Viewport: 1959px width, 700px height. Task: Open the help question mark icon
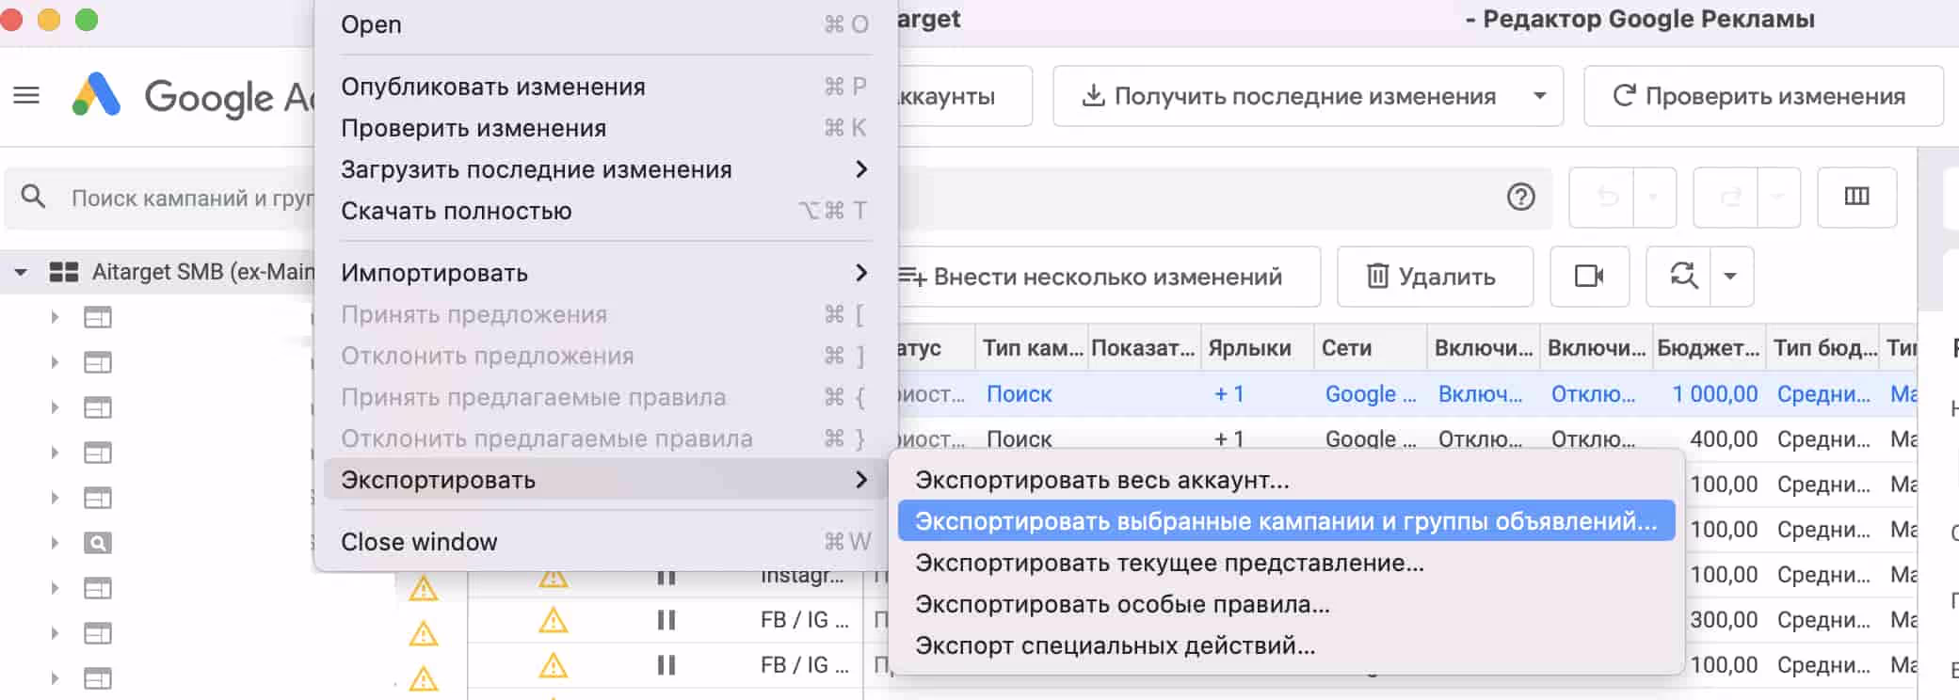click(x=1520, y=197)
